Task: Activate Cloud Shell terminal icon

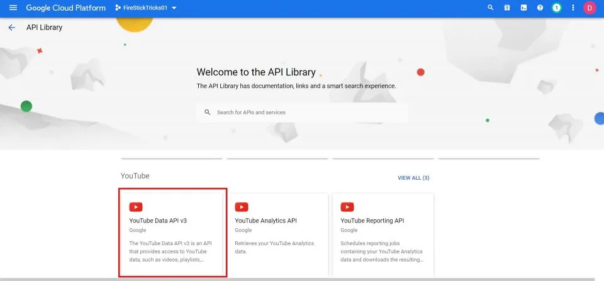Action: pyautogui.click(x=523, y=8)
